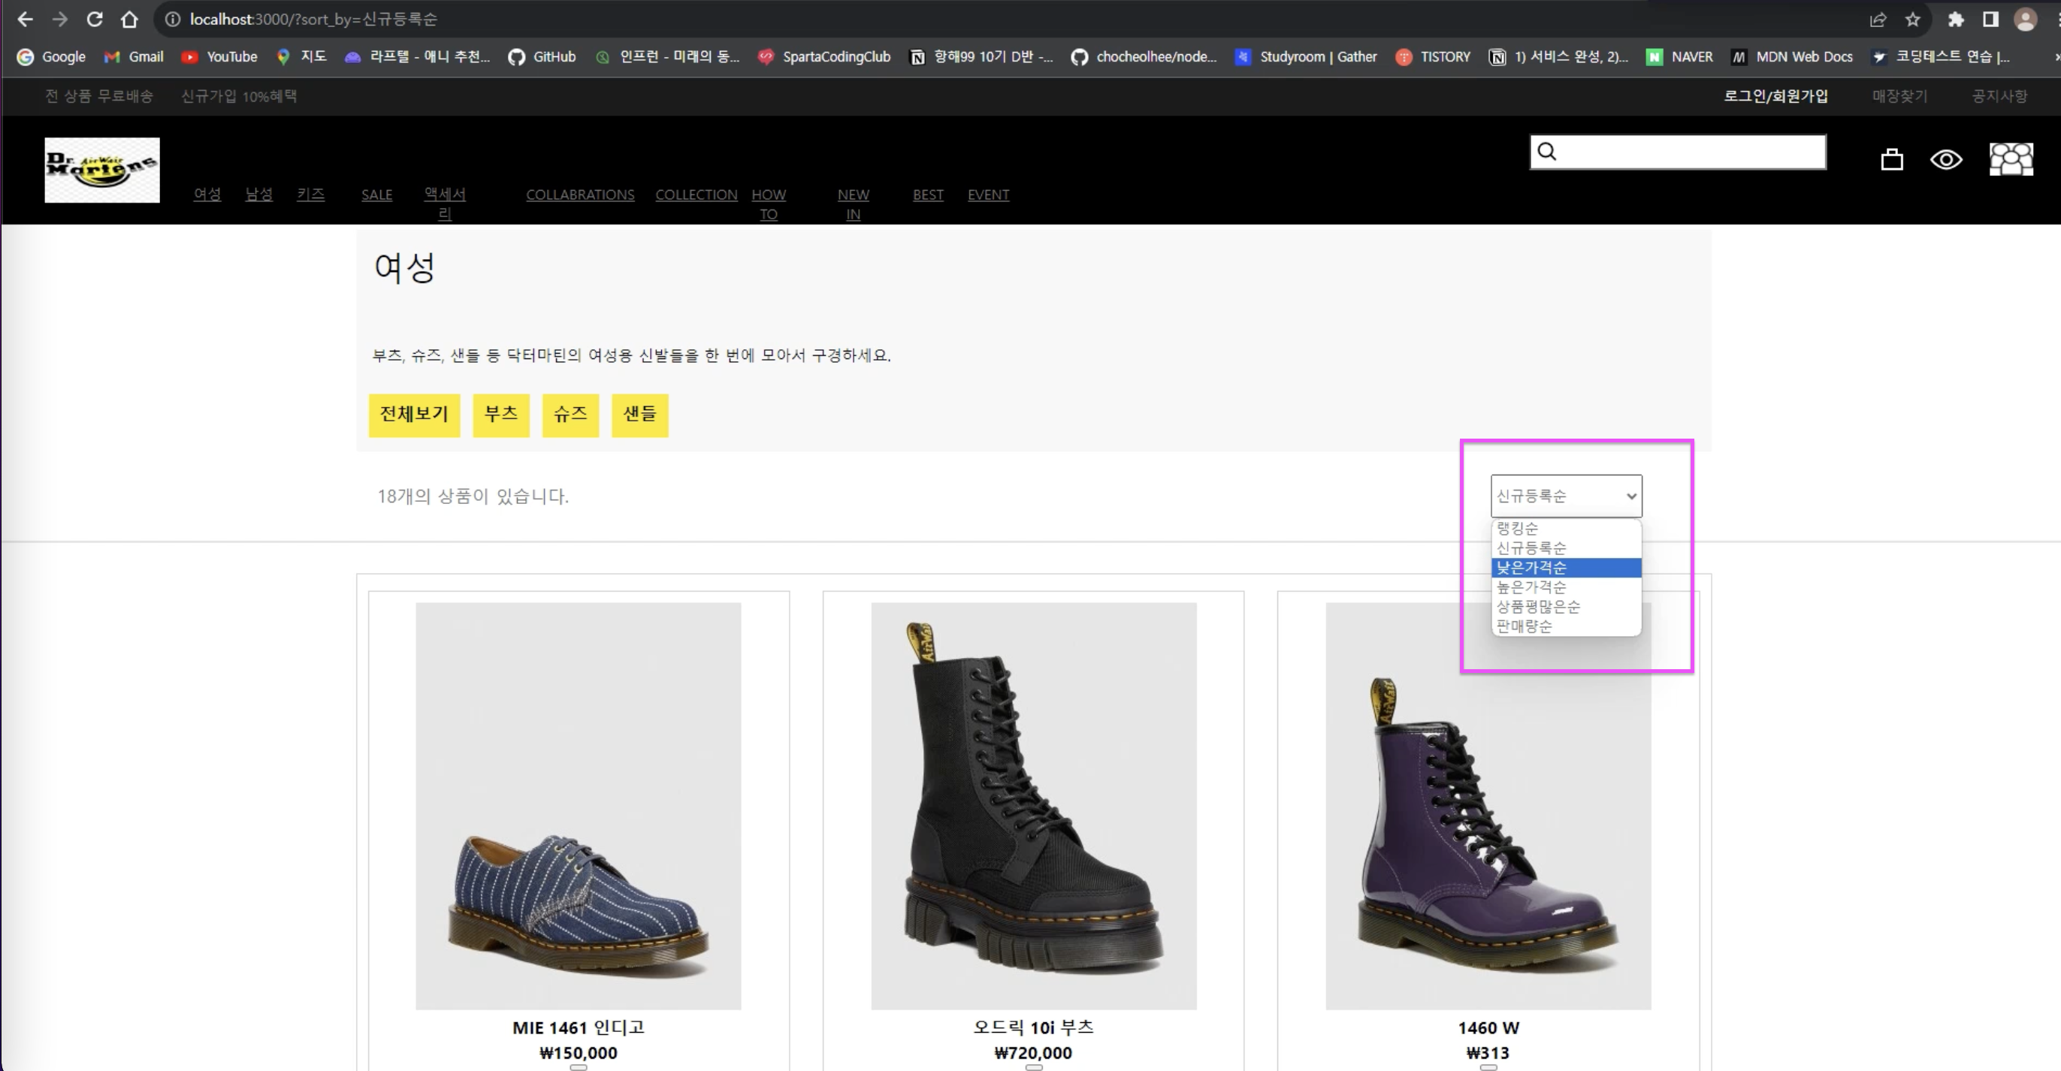The image size is (2061, 1071).
Task: Open the 키즈 navigation menu
Action: pyautogui.click(x=310, y=195)
